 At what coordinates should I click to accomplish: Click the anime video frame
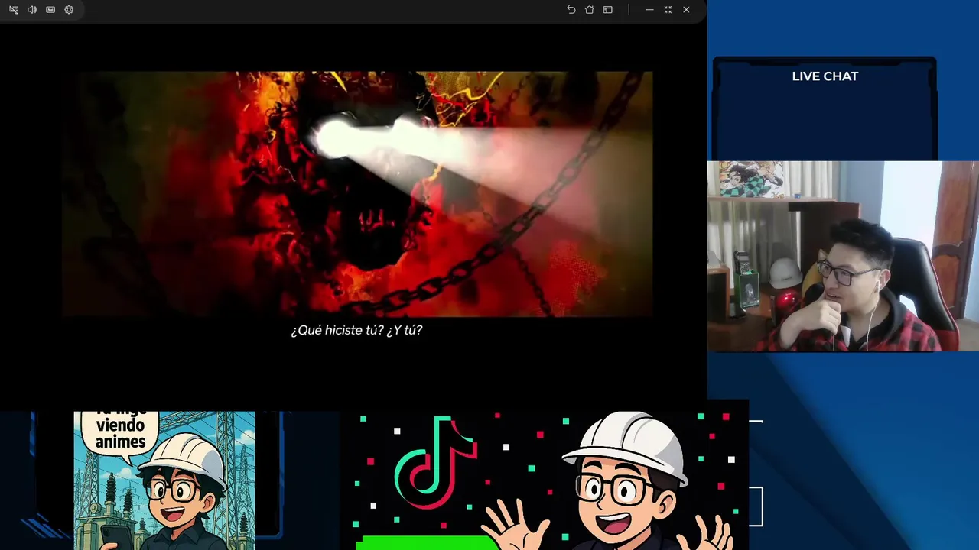tap(357, 194)
